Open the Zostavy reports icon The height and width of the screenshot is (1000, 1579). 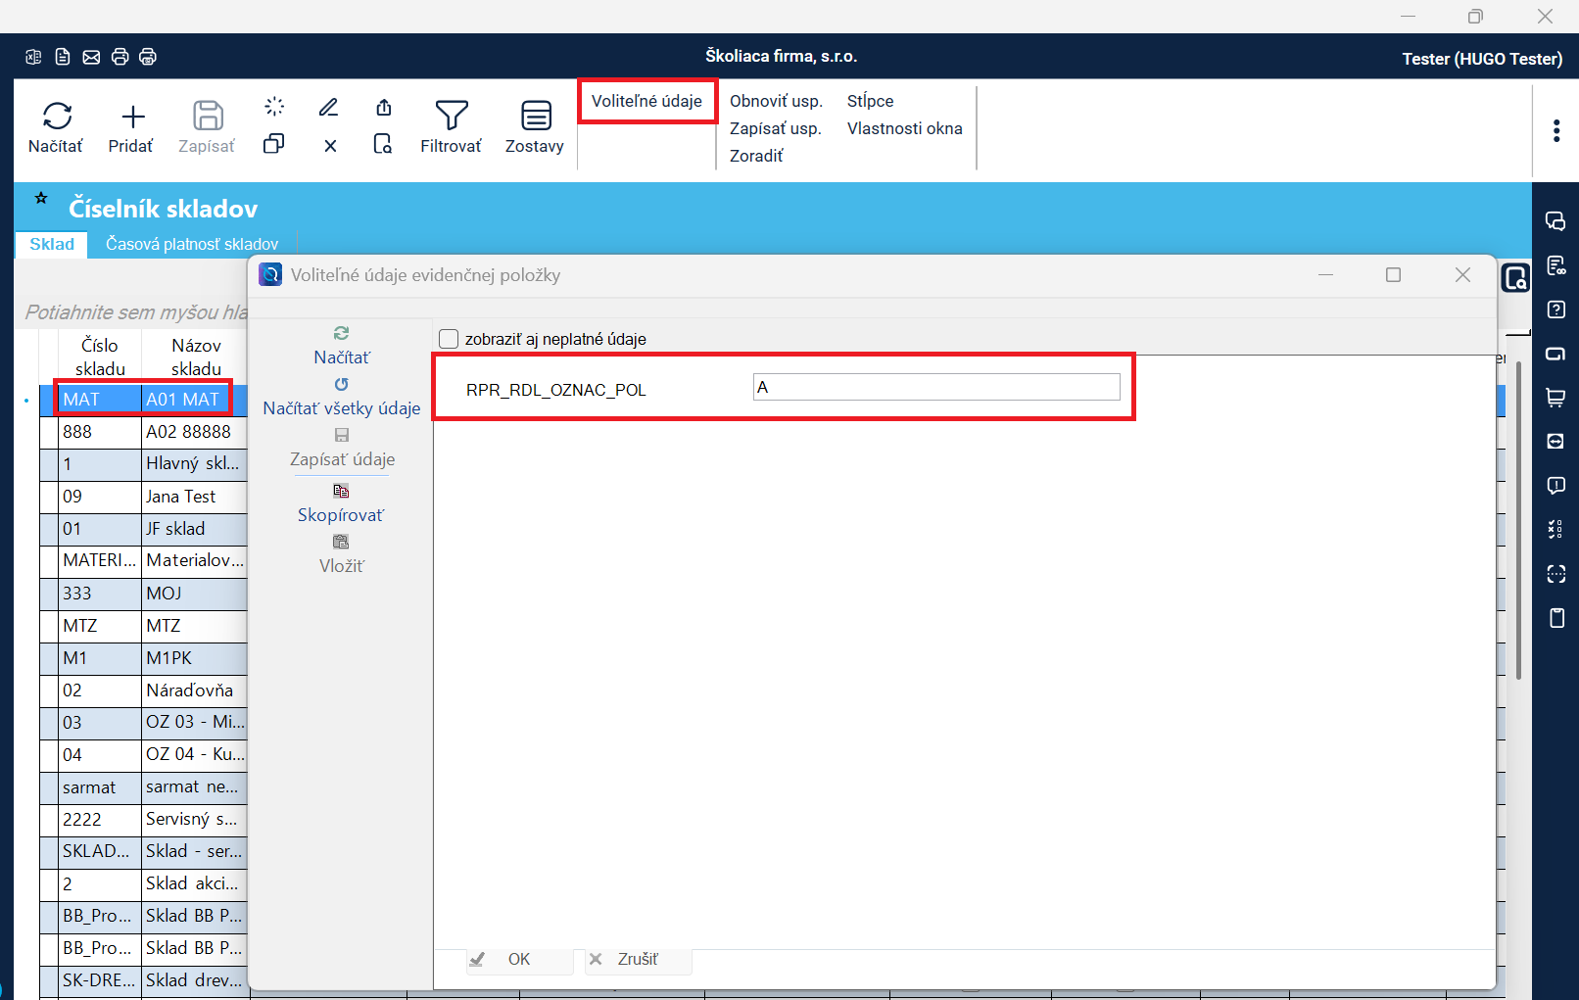535,117
